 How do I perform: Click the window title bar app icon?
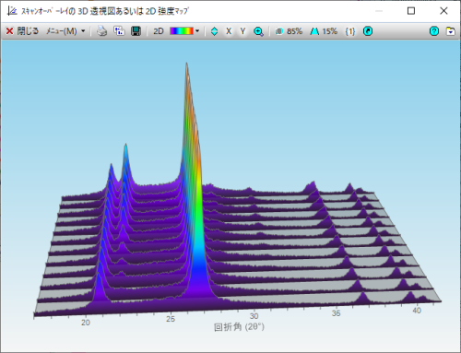pyautogui.click(x=12, y=11)
